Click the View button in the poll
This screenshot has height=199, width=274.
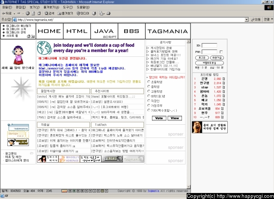pyautogui.click(x=175, y=118)
